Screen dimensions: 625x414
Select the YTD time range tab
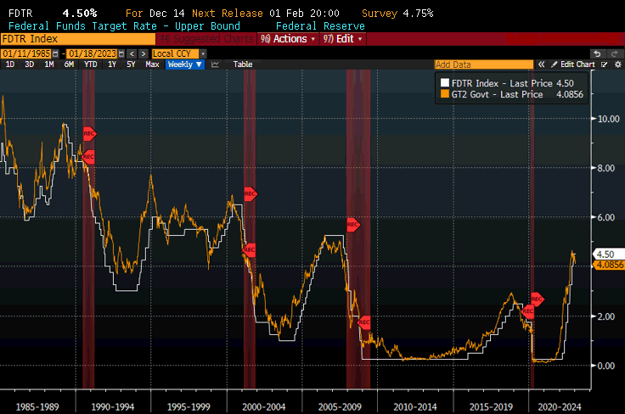pos(89,64)
